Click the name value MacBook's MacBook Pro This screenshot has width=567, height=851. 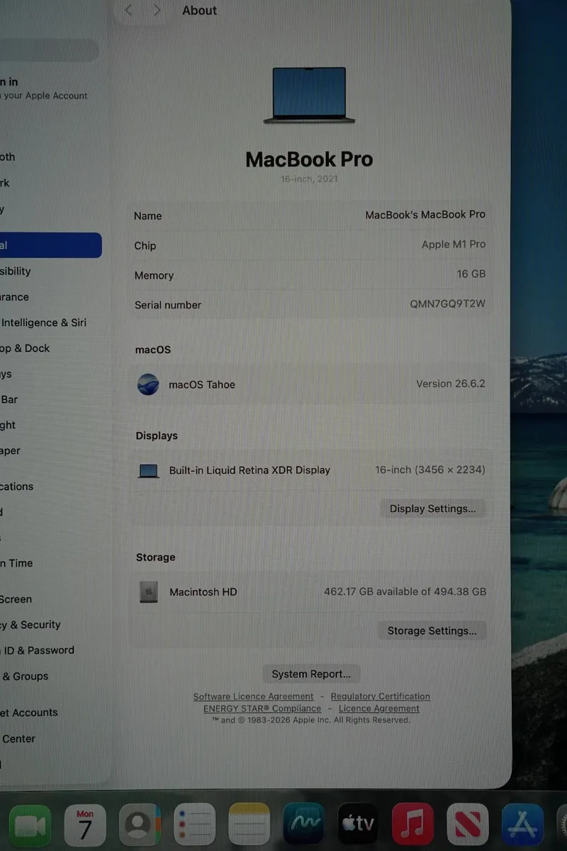point(425,214)
